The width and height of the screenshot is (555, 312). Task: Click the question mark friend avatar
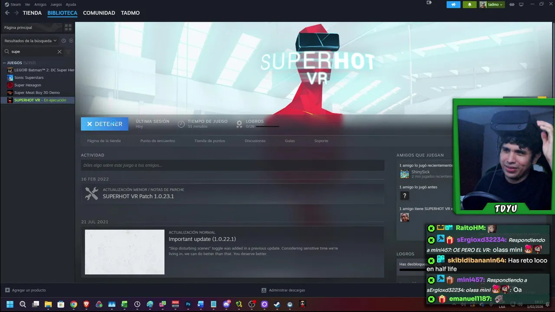(x=405, y=196)
